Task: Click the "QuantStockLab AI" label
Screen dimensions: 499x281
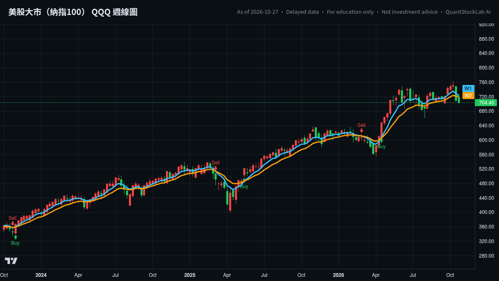Action: (x=468, y=12)
